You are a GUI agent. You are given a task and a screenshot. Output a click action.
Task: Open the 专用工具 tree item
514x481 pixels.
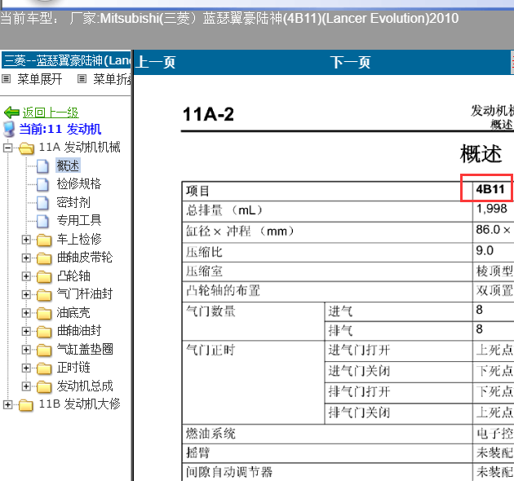[79, 221]
